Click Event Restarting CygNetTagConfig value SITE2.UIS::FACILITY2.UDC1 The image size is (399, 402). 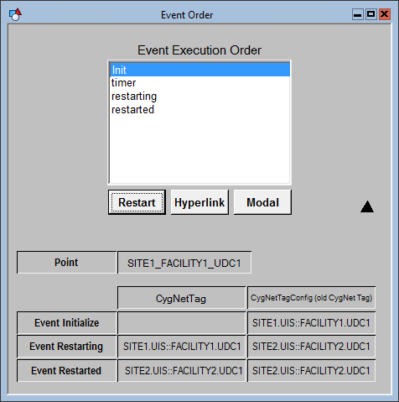(311, 347)
